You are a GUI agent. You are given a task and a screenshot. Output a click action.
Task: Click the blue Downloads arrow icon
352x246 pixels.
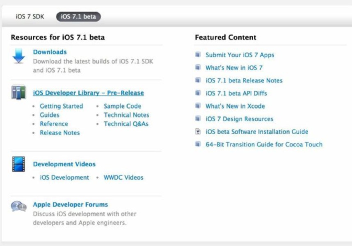coord(18,56)
